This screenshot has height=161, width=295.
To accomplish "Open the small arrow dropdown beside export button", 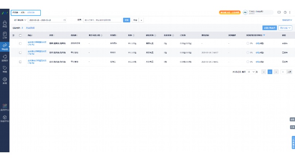I will point(141,20).
